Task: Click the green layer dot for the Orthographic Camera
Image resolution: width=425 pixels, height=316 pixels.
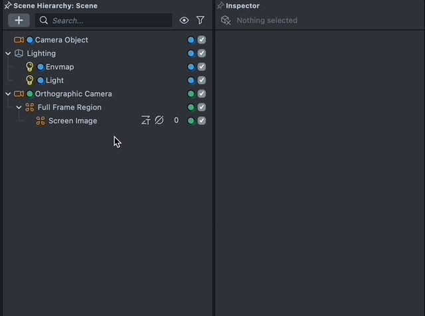Action: (x=191, y=94)
